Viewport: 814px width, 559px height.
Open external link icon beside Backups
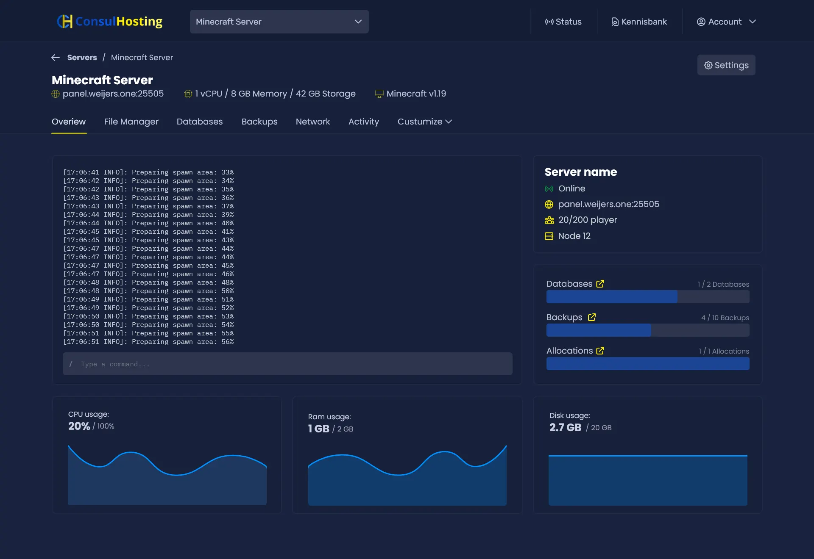[x=592, y=317]
